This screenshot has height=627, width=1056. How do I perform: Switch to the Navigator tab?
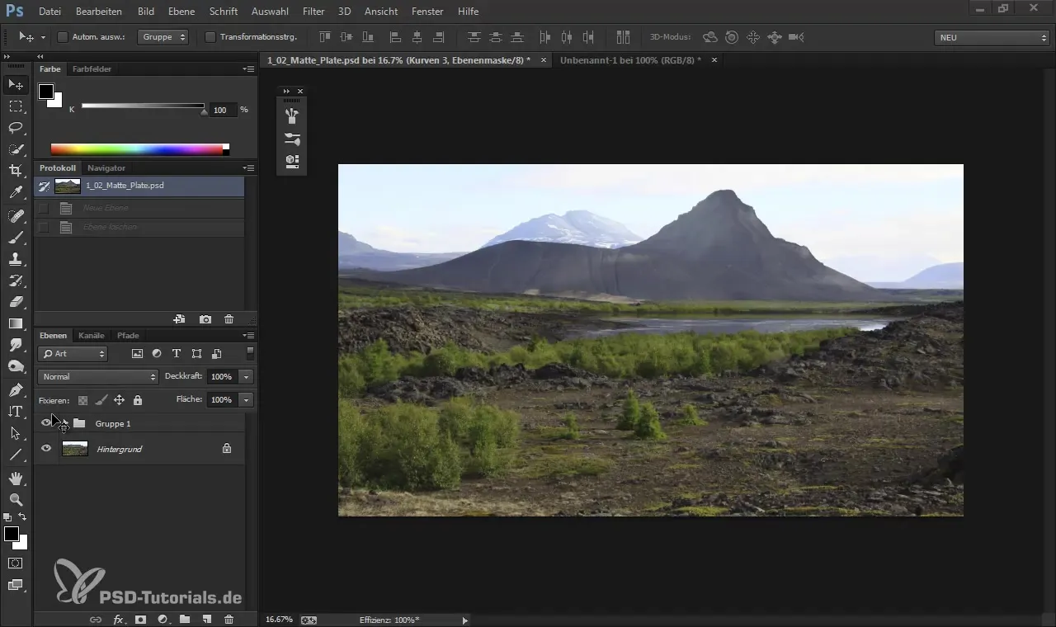[106, 168]
